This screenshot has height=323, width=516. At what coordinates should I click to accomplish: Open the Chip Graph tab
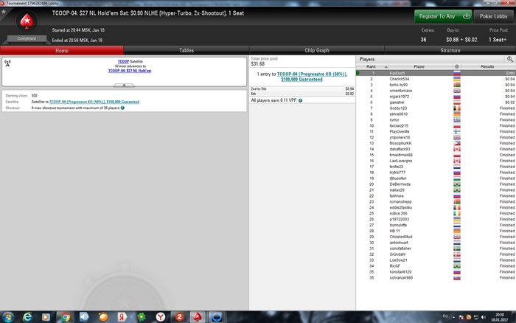pyautogui.click(x=316, y=50)
